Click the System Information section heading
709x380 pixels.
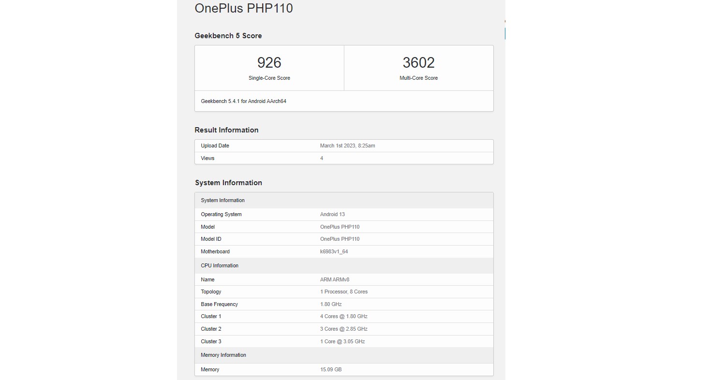pyautogui.click(x=228, y=183)
